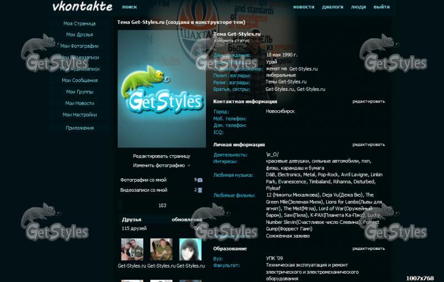Open the second friend's avatar thumbnail
The height and width of the screenshot is (282, 444).
tap(161, 250)
